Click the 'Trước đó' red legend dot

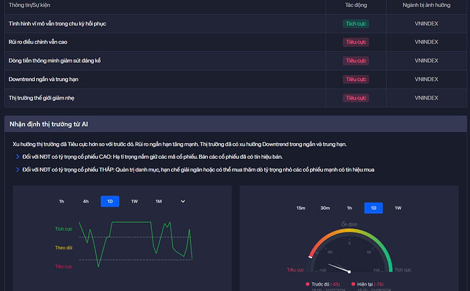[x=308, y=284]
